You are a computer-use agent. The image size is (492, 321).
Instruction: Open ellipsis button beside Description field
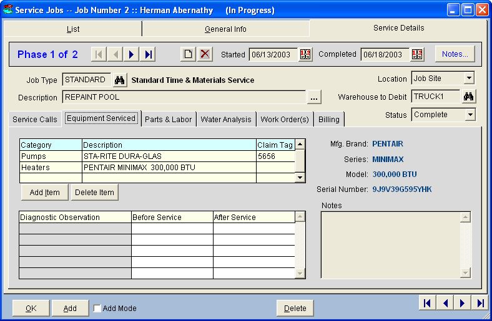coord(314,97)
